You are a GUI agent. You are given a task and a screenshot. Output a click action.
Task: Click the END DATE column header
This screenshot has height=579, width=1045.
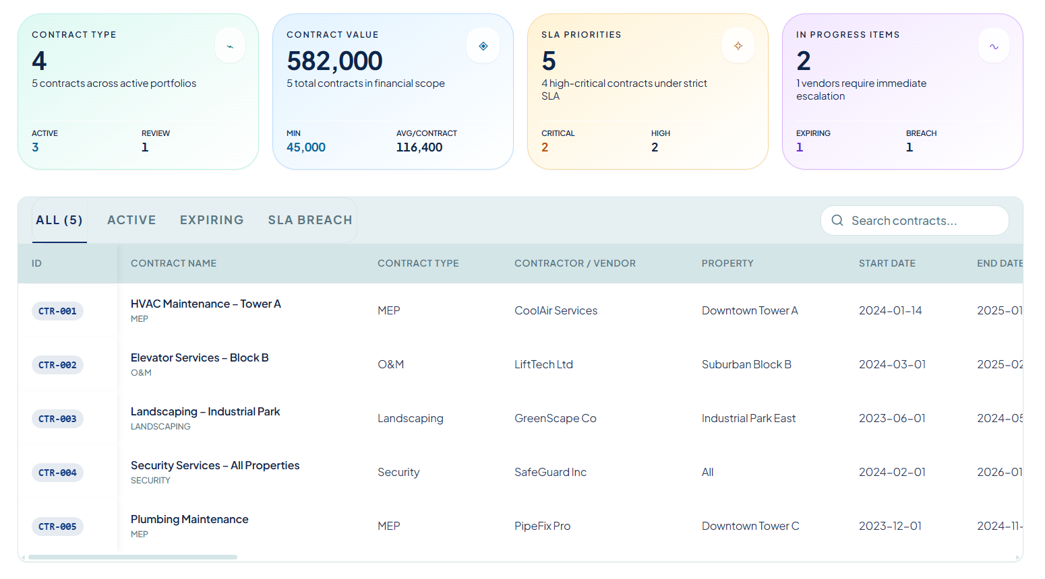point(1000,263)
